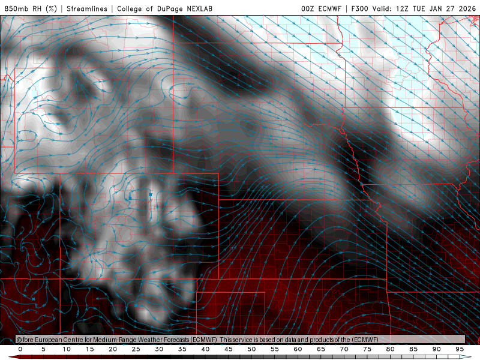
Task: Click the ECMWF copyright notice banner
Action: pyautogui.click(x=241, y=339)
